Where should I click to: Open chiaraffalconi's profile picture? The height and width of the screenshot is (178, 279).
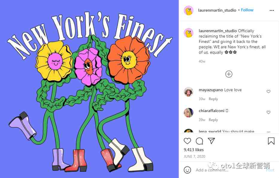click(189, 113)
